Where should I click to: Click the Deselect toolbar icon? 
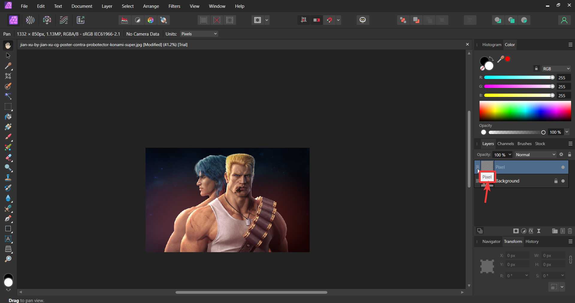(x=217, y=20)
